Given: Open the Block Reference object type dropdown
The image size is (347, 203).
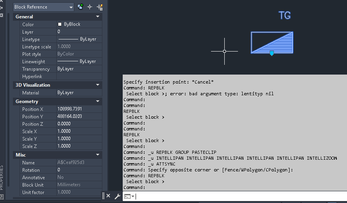Looking at the screenshot, I should point(43,7).
